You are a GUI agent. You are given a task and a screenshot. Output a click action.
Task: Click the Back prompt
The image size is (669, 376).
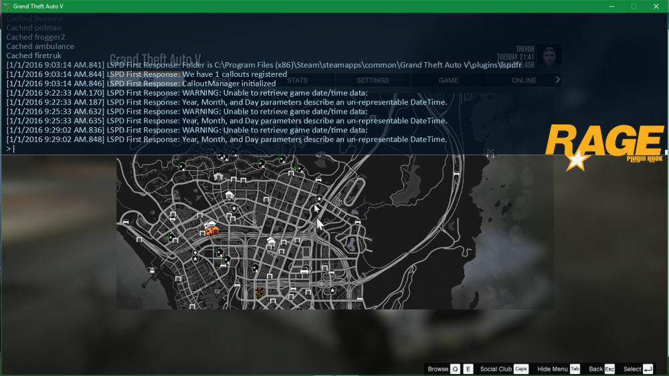[595, 369]
